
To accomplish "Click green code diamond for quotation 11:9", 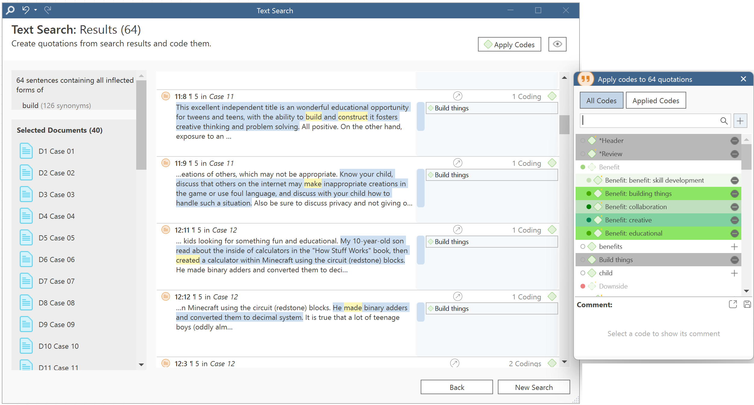I will [x=552, y=163].
